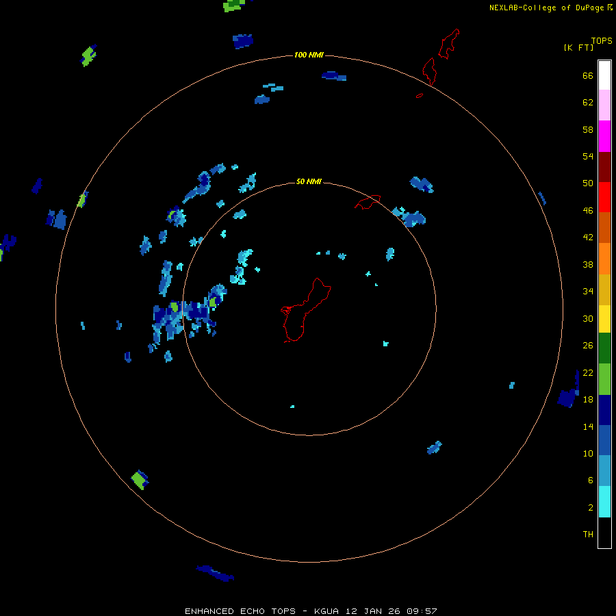Click the dark green legend swatch
616x616 pixels.
pos(604,348)
